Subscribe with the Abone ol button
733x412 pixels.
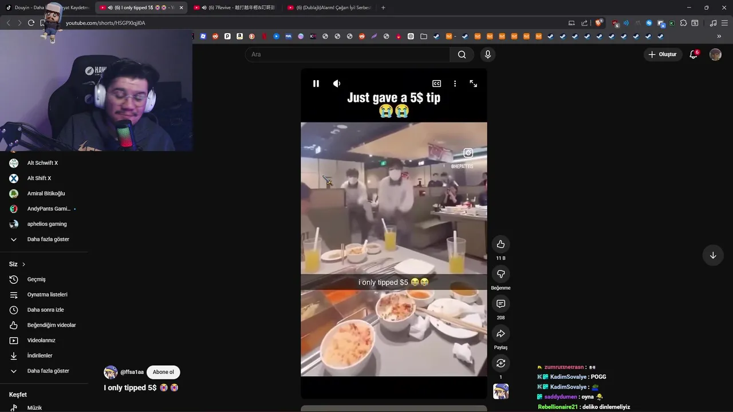point(163,372)
